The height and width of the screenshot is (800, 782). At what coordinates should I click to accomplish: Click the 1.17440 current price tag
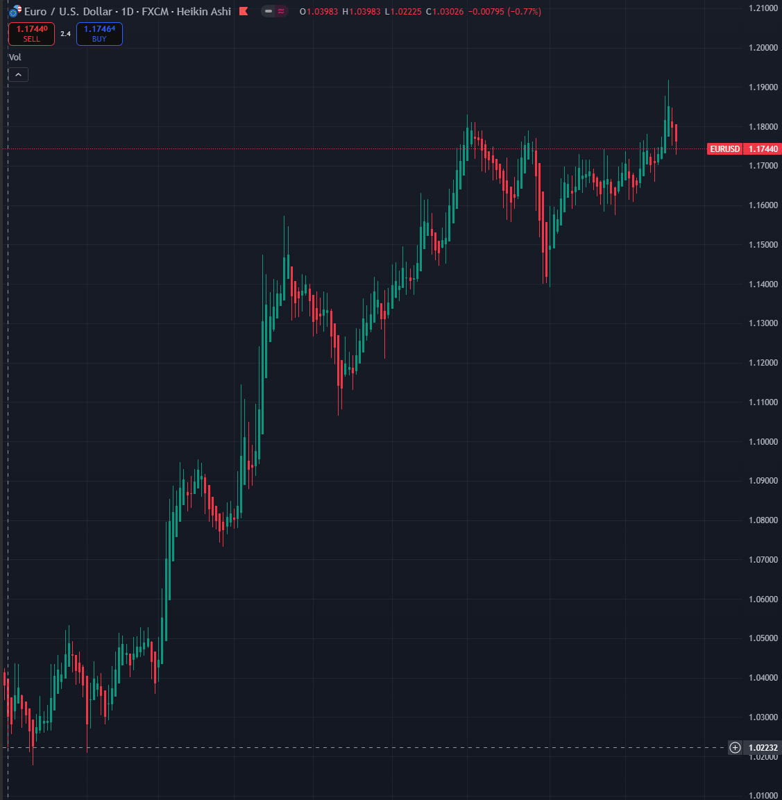point(763,149)
